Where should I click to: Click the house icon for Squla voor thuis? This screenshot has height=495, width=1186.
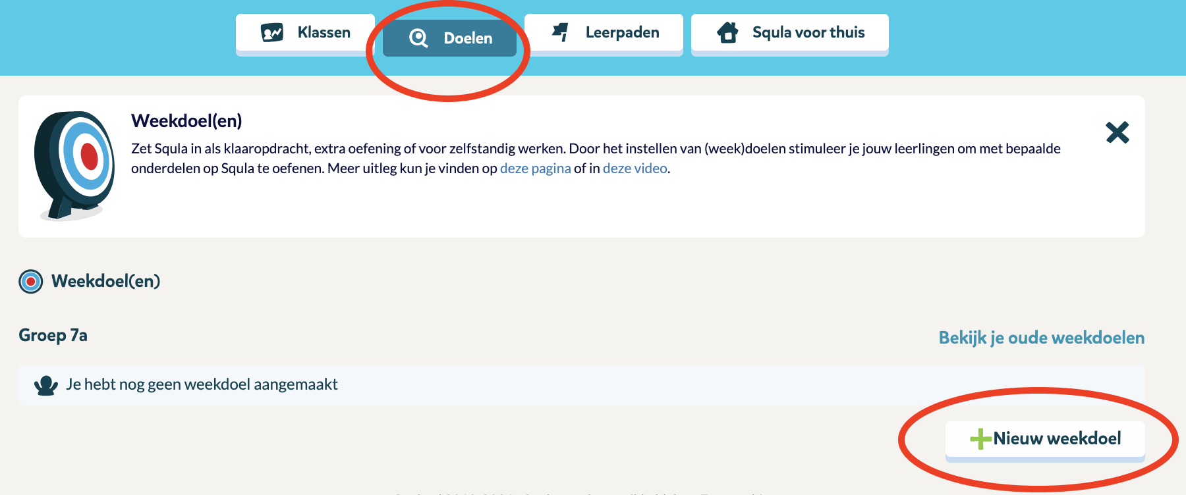[728, 32]
